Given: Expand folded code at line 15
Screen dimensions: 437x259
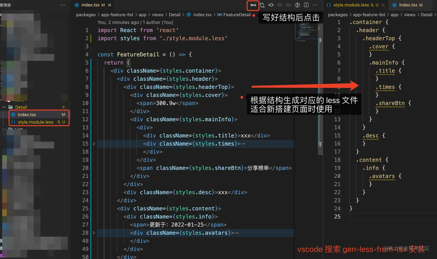Looking at the screenshot, I should (x=94, y=144).
